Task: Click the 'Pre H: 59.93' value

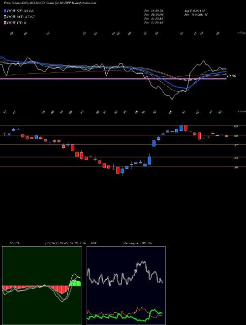Action: point(154,15)
